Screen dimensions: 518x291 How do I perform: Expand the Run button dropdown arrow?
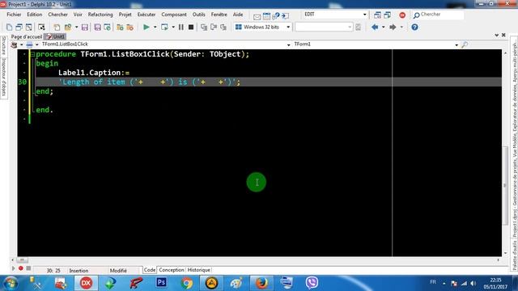(155, 27)
